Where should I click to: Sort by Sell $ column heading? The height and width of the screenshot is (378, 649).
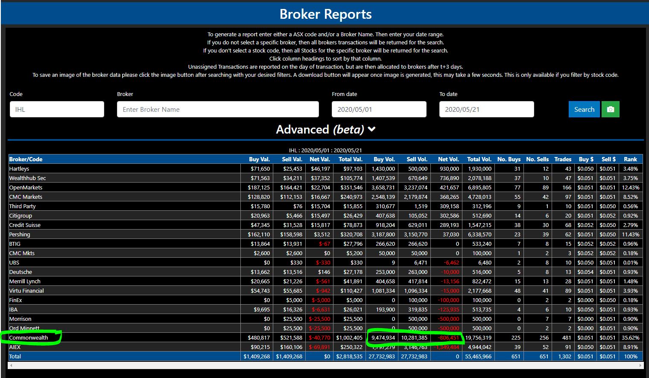[608, 159]
